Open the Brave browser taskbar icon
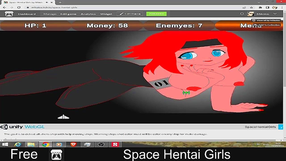This screenshot has height=161, width=286. (x=73, y=144)
